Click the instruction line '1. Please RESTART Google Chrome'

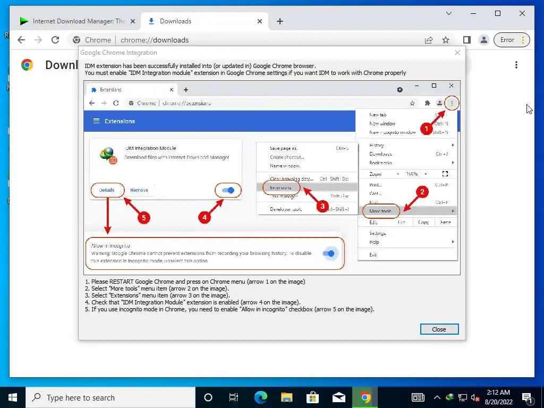(x=195, y=282)
